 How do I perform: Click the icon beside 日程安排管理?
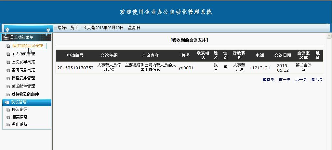[8, 78]
